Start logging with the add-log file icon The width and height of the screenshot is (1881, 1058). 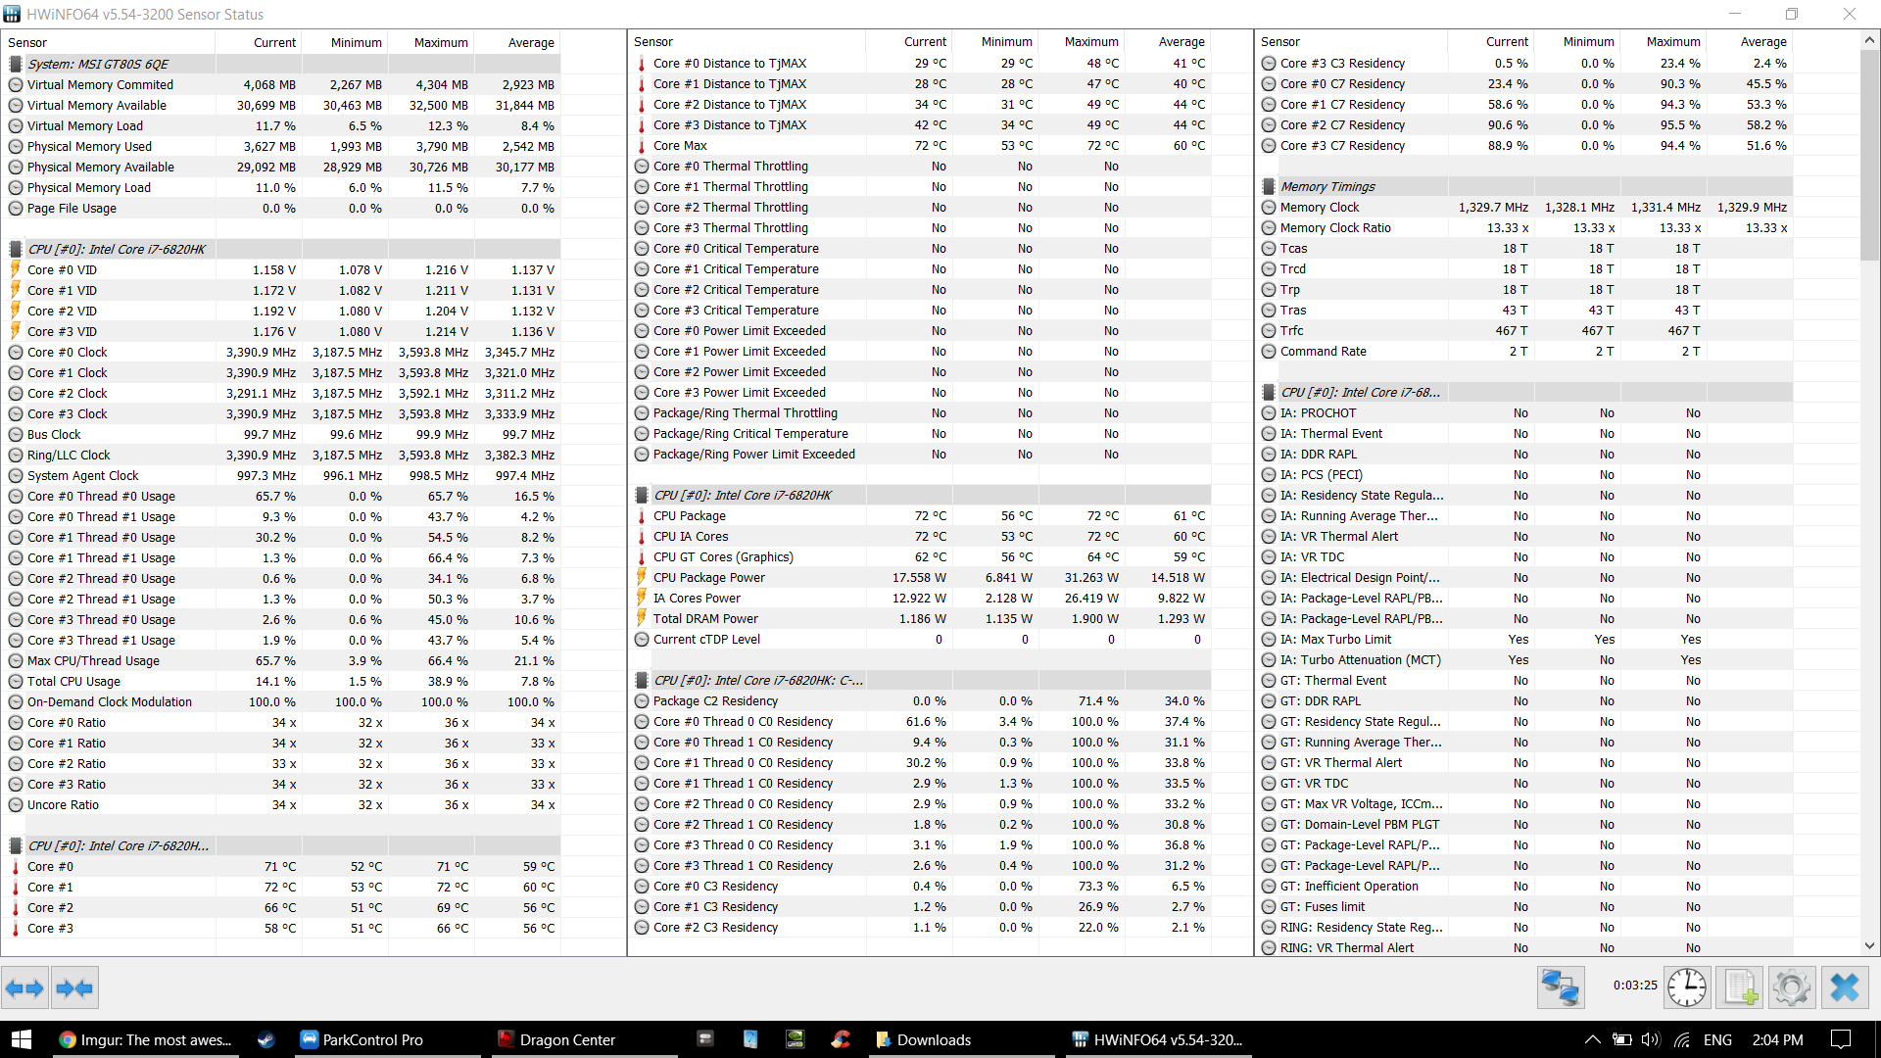click(1739, 987)
